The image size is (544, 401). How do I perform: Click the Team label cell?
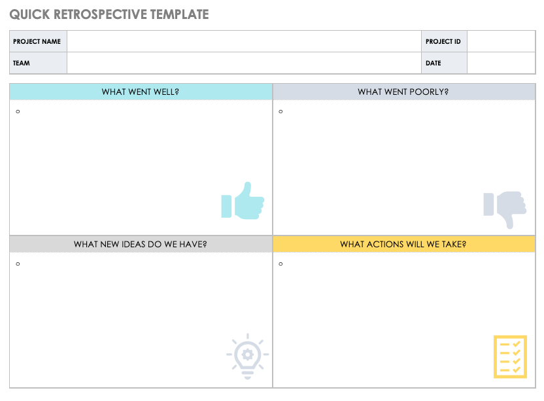[38, 63]
